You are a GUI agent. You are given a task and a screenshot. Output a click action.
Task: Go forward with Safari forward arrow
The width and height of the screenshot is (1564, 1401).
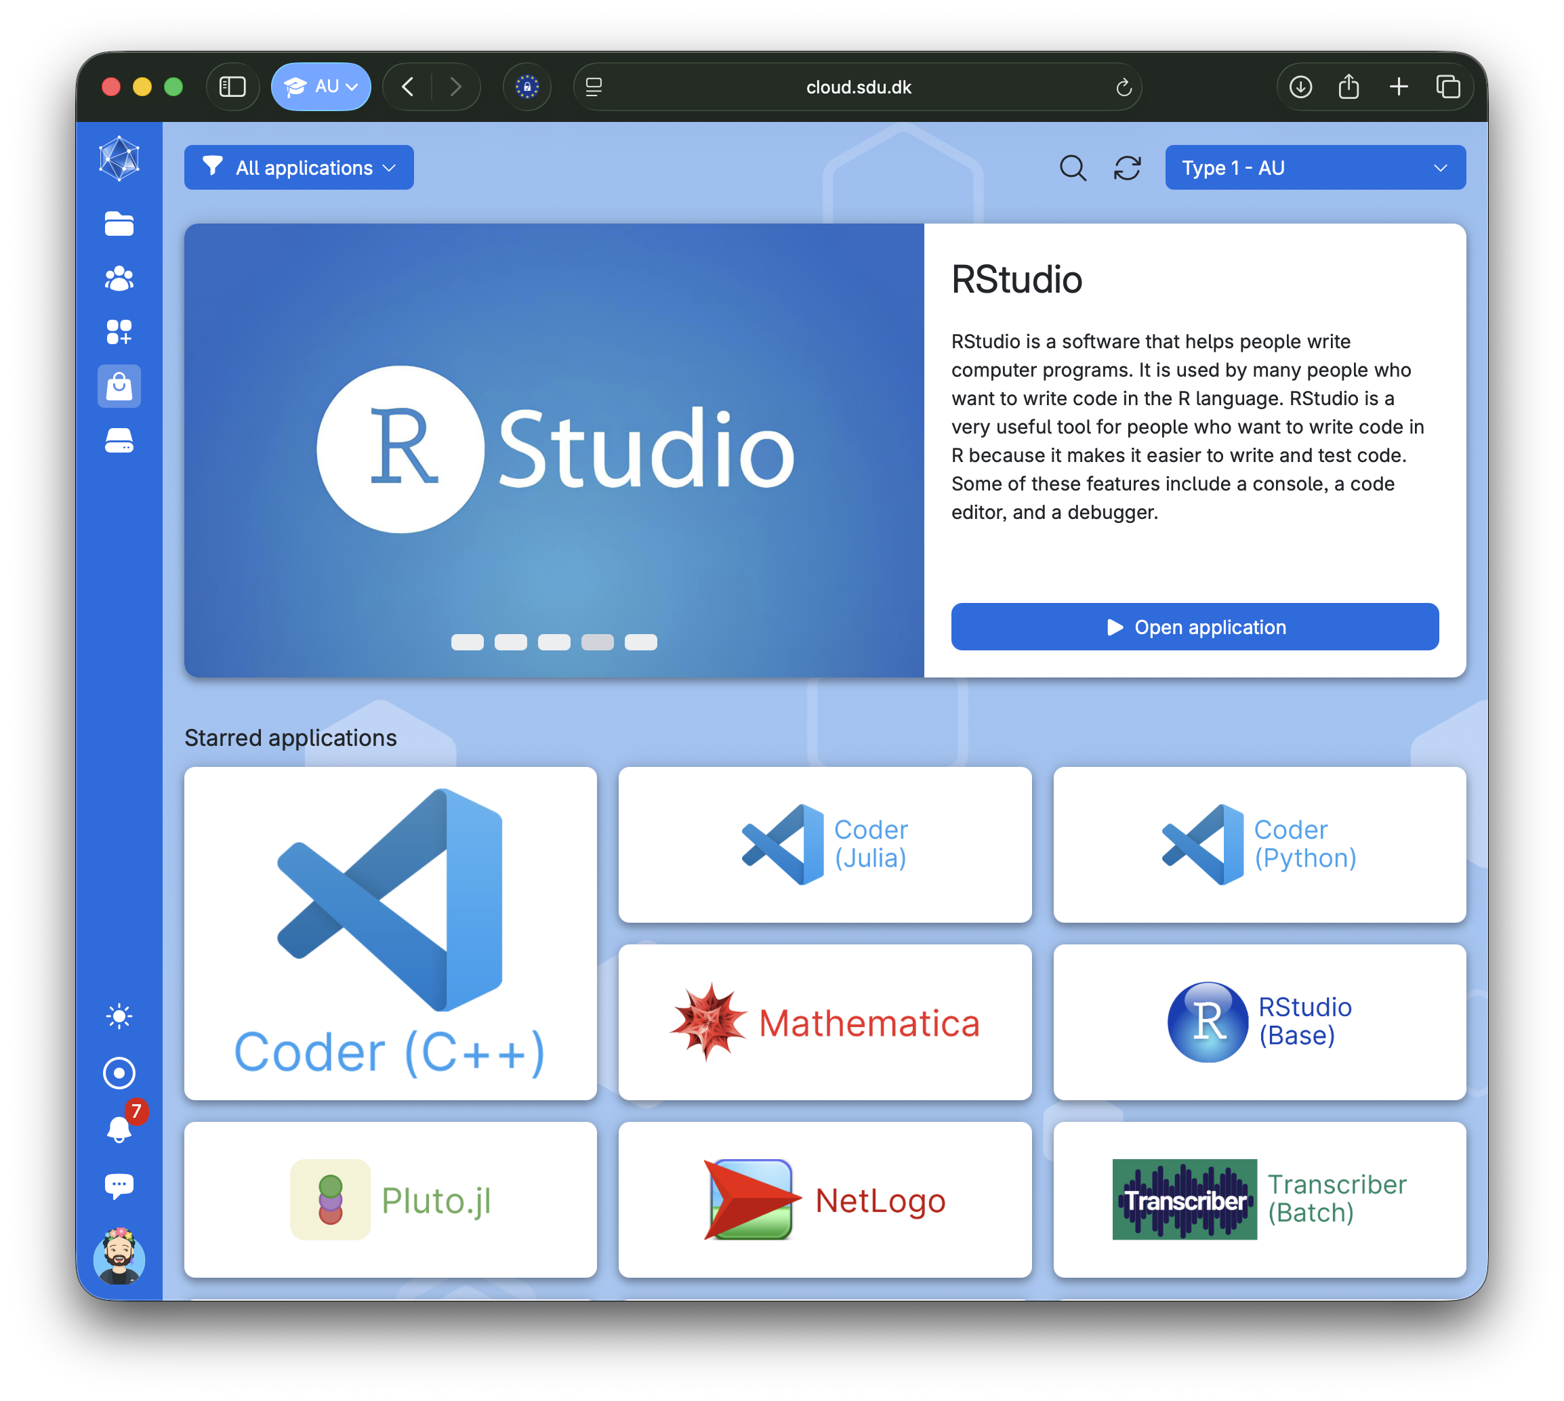pyautogui.click(x=456, y=86)
